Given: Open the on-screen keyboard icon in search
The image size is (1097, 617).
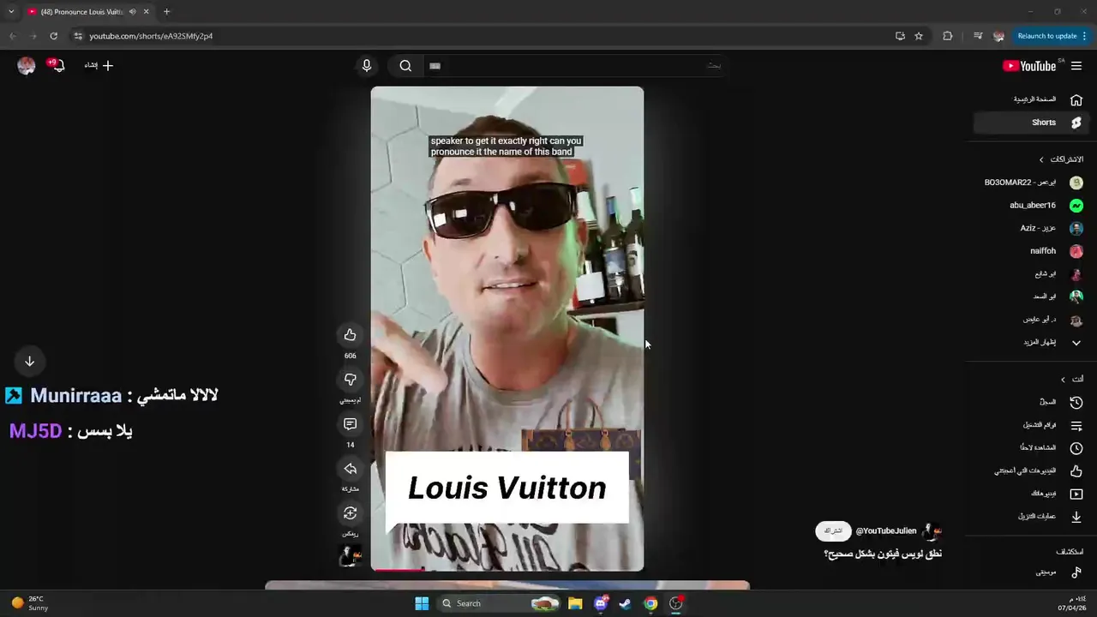Looking at the screenshot, I should pyautogui.click(x=435, y=66).
